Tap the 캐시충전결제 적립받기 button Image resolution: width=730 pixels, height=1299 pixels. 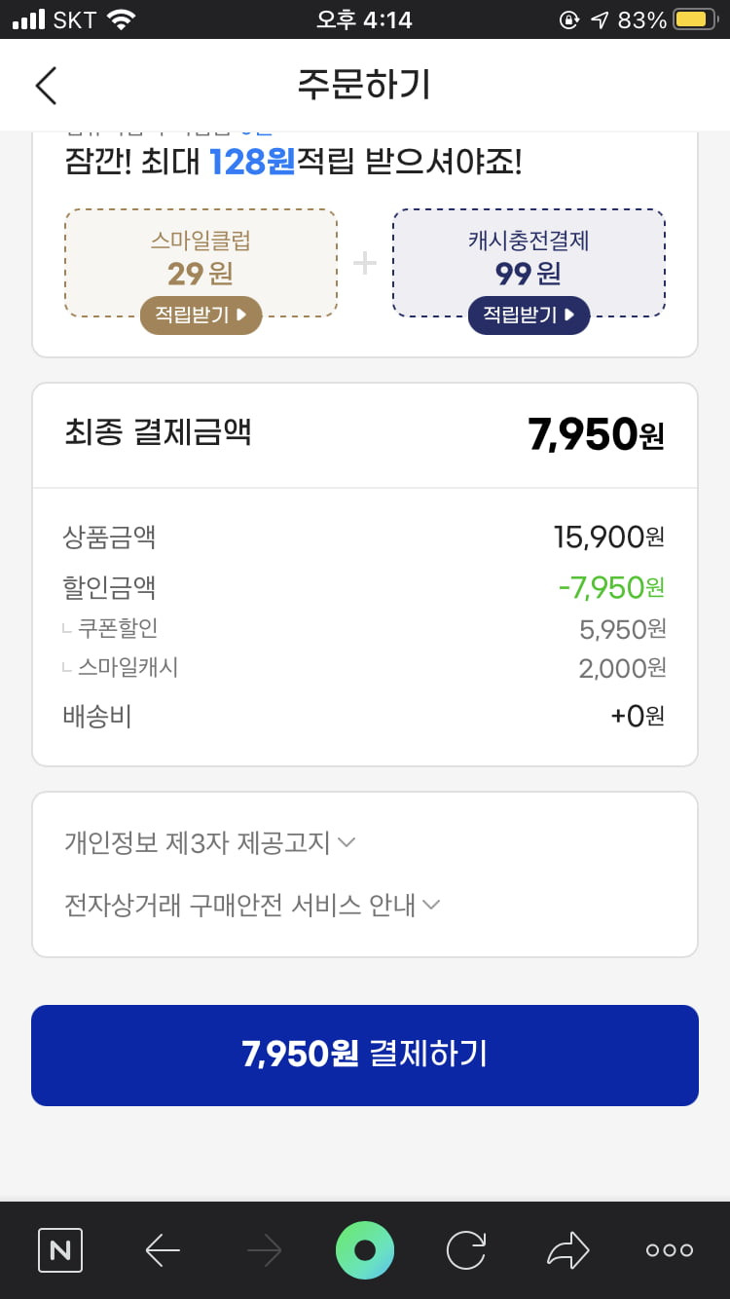click(529, 315)
